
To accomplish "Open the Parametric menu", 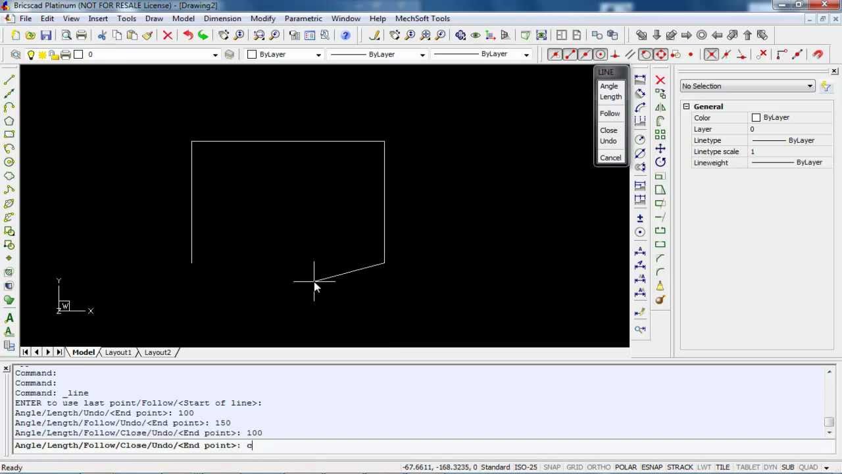I will point(303,18).
